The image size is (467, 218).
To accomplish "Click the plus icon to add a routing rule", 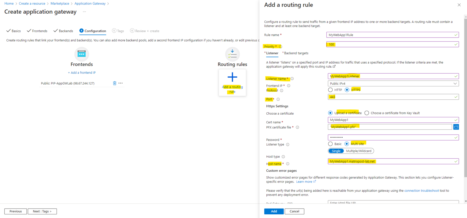I will (x=232, y=77).
